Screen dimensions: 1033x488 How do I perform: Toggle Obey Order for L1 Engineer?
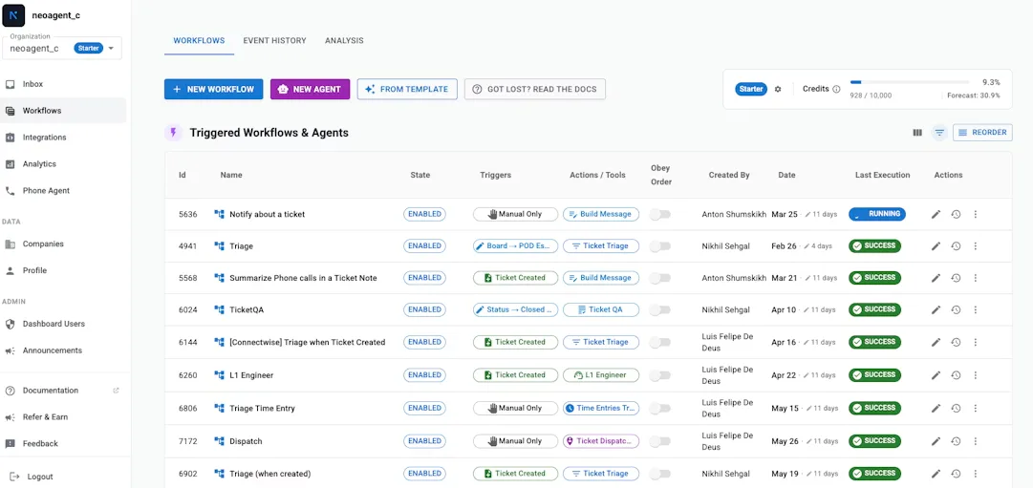pyautogui.click(x=659, y=374)
